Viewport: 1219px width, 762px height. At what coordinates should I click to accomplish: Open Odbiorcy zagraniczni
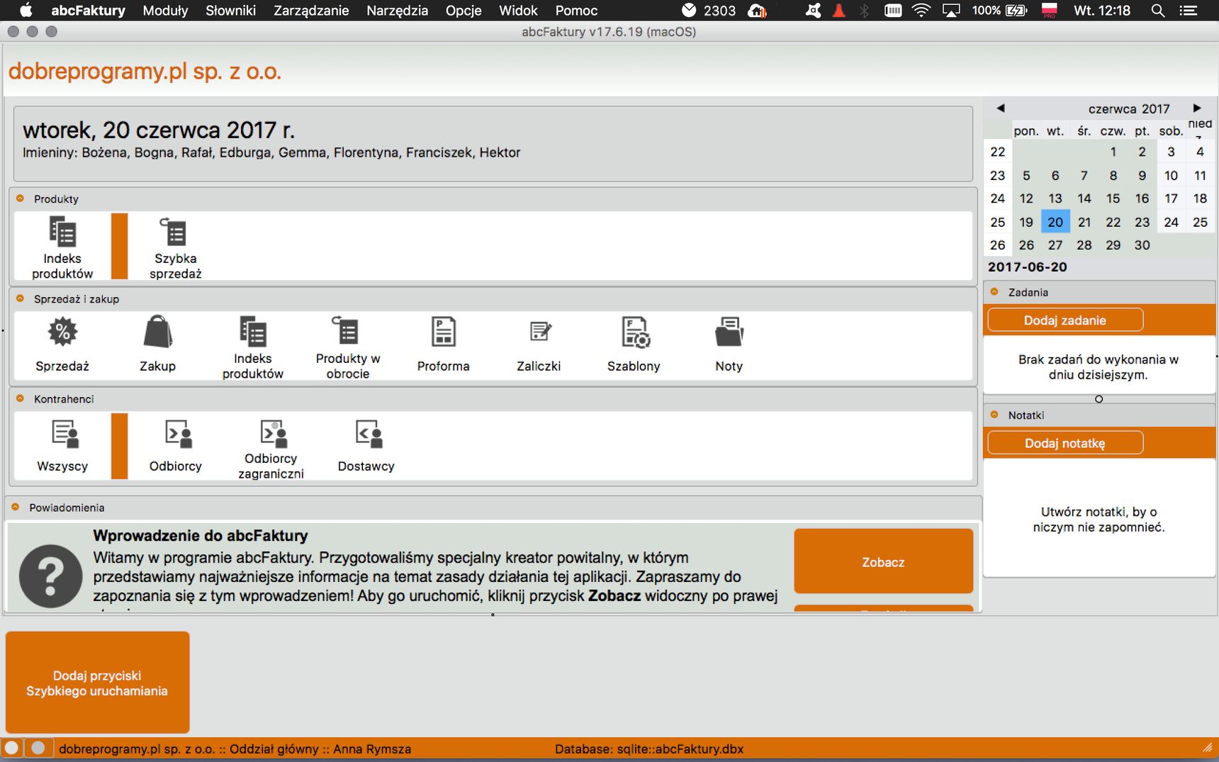[271, 449]
